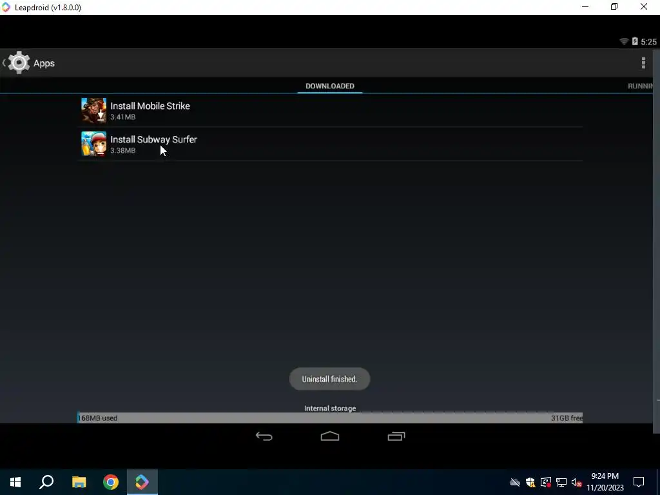Click the 3.41MB size label

click(123, 117)
